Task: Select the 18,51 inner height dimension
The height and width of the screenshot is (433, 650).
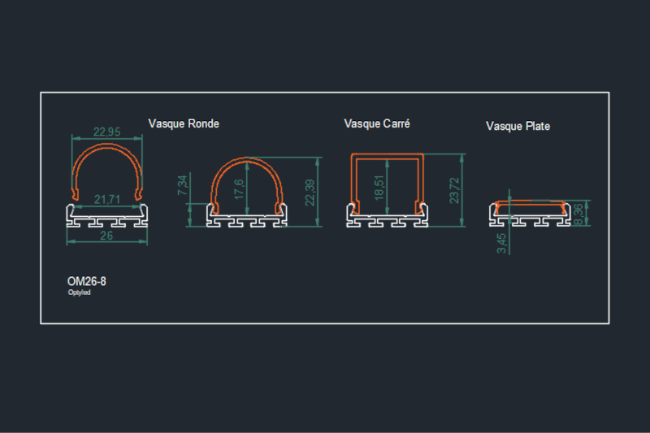Action: pos(379,189)
